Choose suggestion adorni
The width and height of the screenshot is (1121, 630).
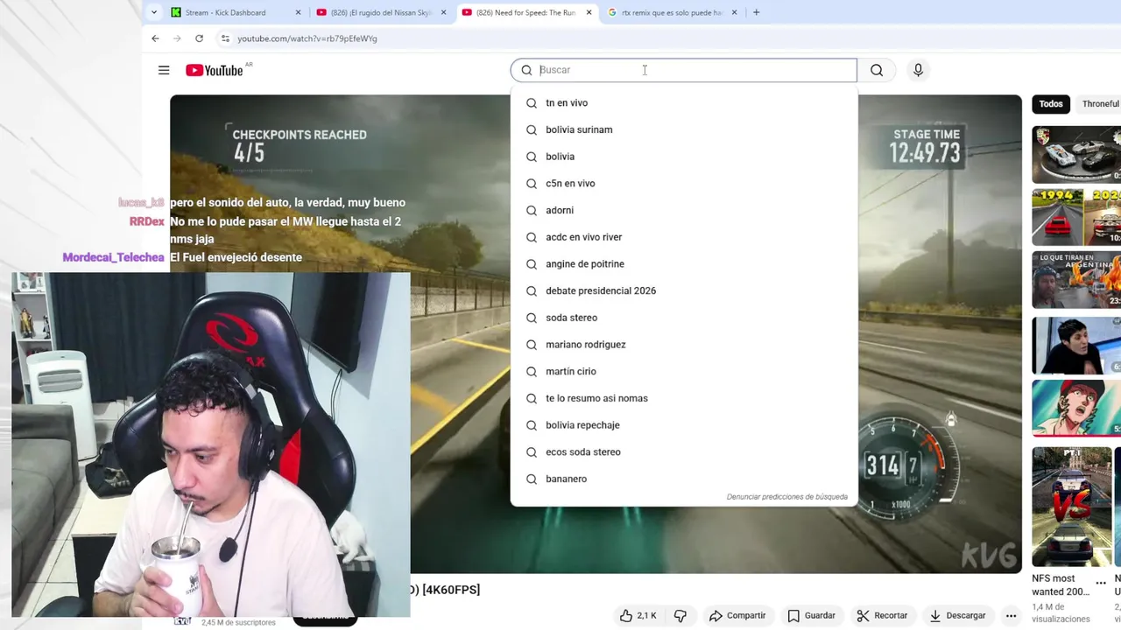684,210
